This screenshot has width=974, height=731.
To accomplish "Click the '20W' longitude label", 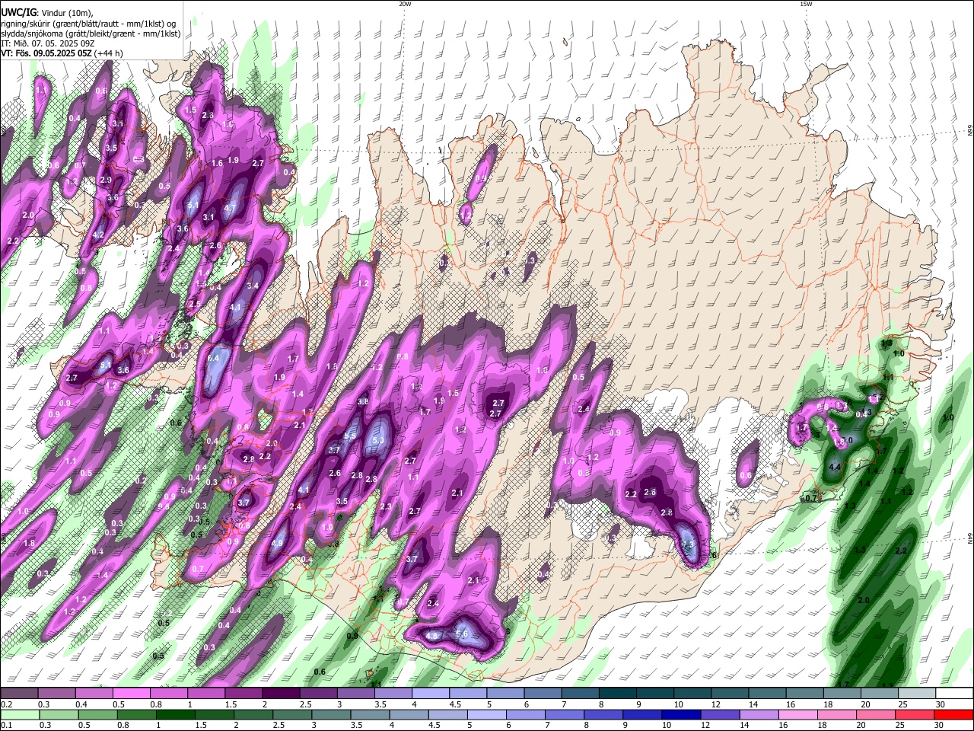I will [x=405, y=4].
